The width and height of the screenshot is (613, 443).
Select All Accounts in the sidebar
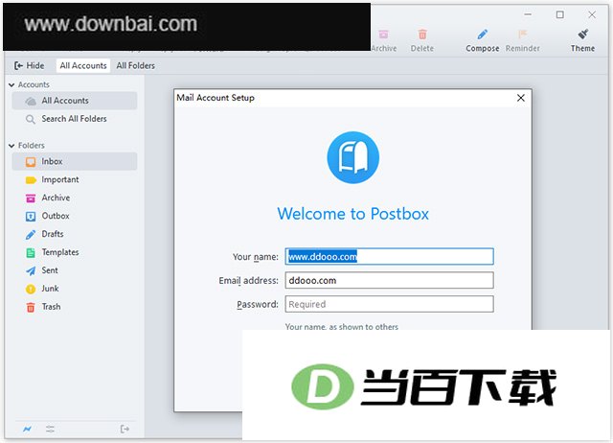tap(75, 101)
